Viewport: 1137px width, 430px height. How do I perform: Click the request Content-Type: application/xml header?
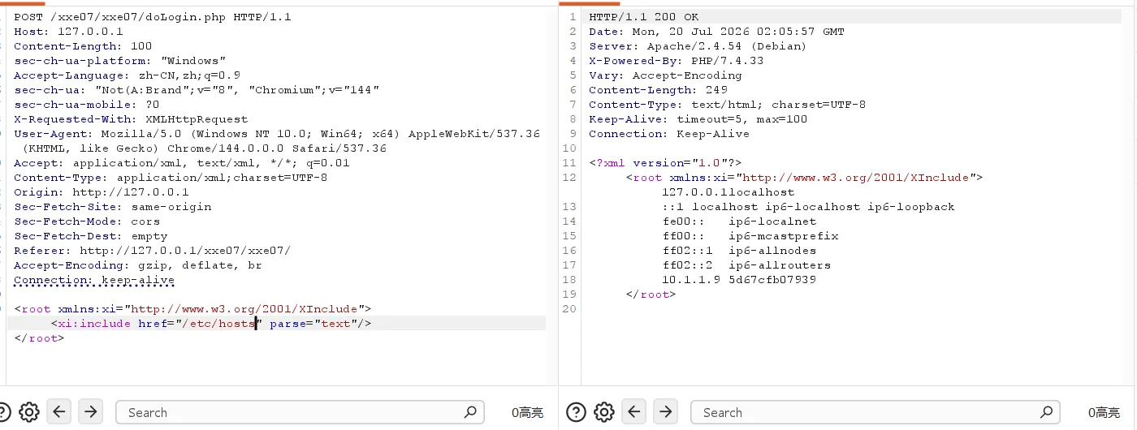171,178
